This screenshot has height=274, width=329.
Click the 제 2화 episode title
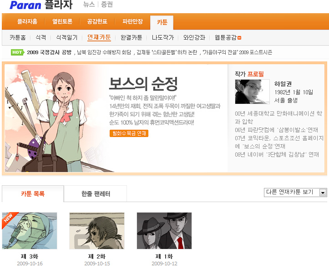97,256
